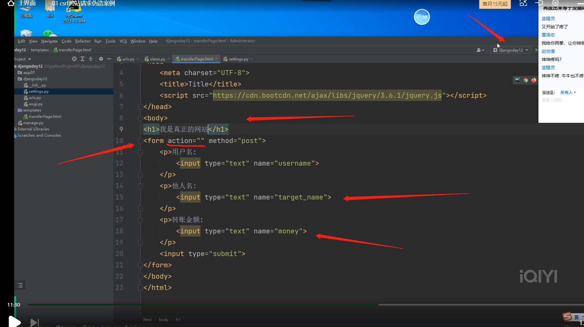Click the templates breadcrumb in navigation bar
Viewport: 584px width, 327px height.
[x=40, y=50]
